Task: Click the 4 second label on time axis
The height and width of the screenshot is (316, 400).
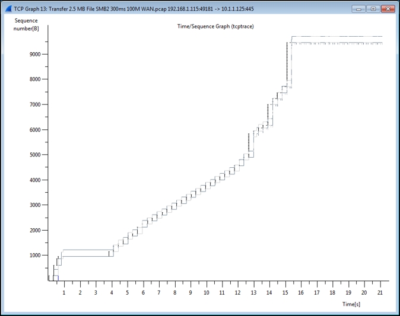Action: (112, 292)
